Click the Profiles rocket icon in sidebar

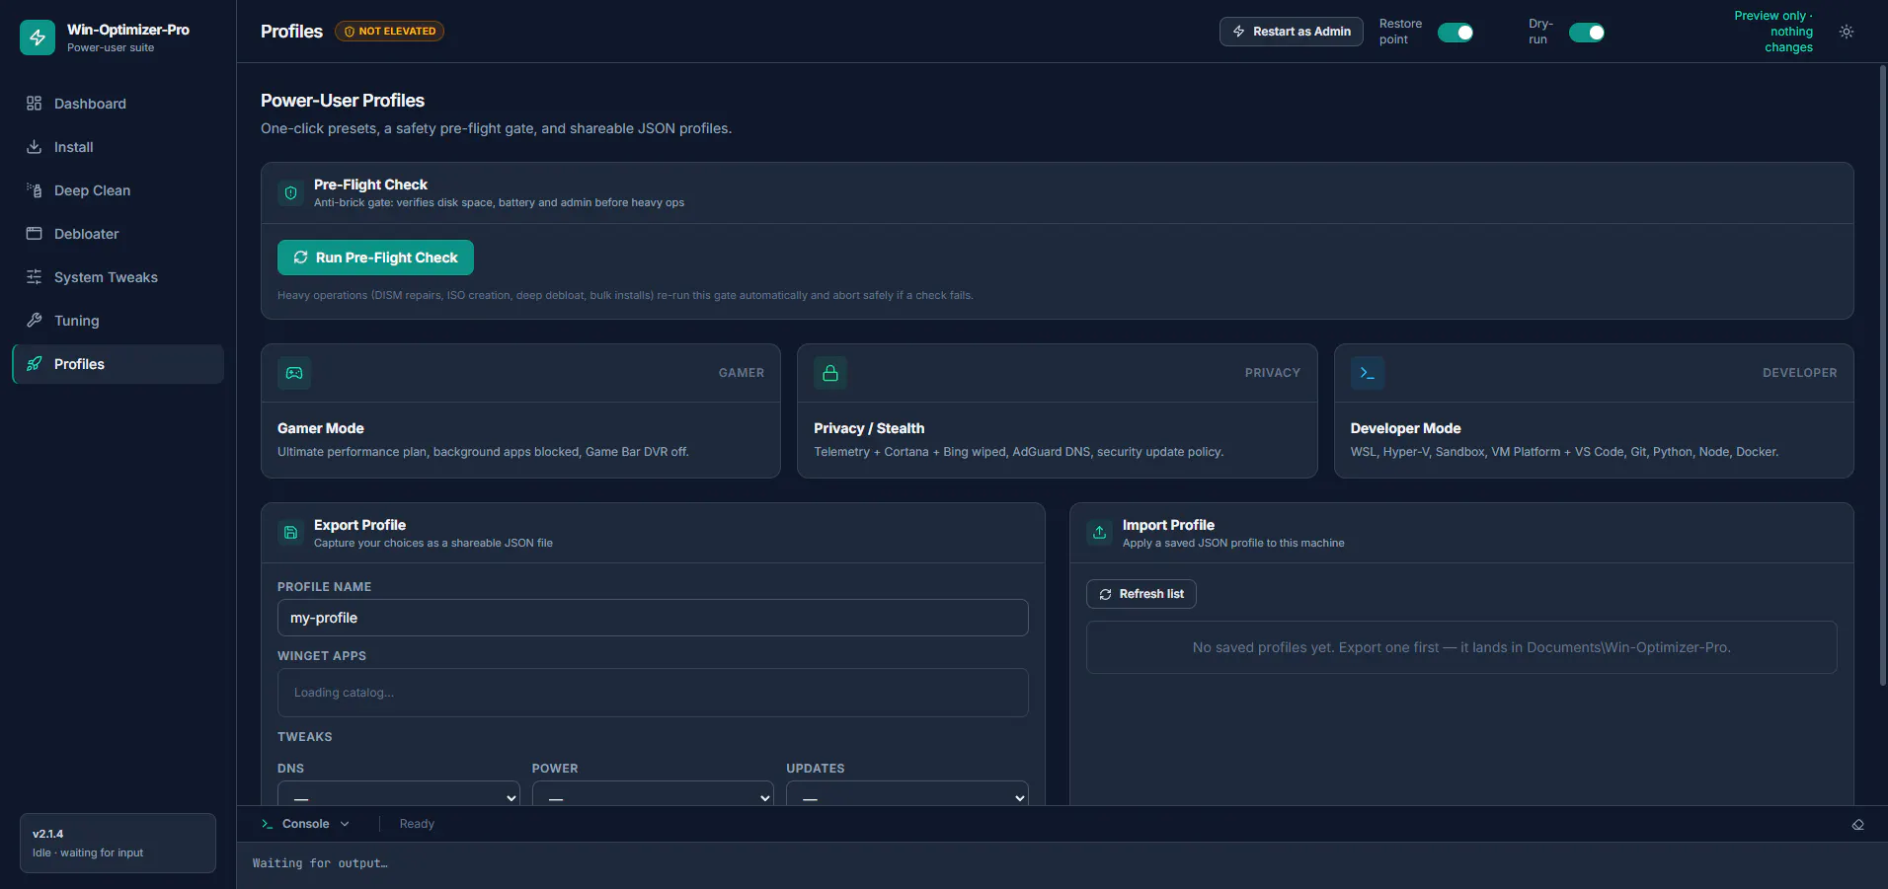click(x=34, y=364)
